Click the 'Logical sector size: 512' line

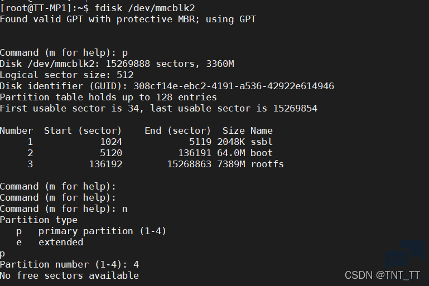(67, 75)
